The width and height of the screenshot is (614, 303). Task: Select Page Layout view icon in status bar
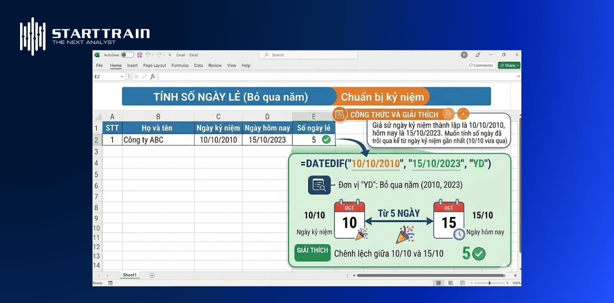pyautogui.click(x=450, y=283)
